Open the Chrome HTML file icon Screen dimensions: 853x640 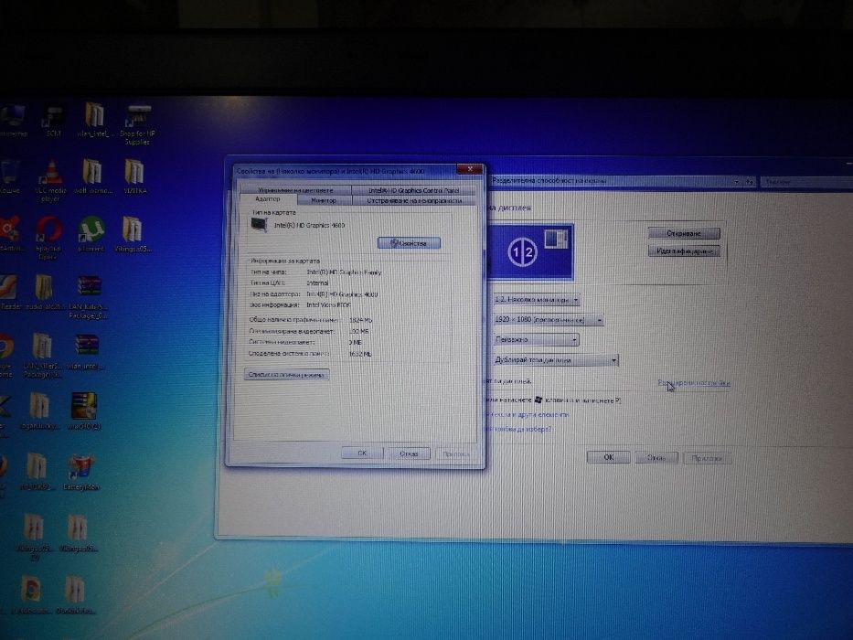[30, 595]
